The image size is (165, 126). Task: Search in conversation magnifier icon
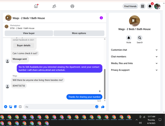[140, 38]
